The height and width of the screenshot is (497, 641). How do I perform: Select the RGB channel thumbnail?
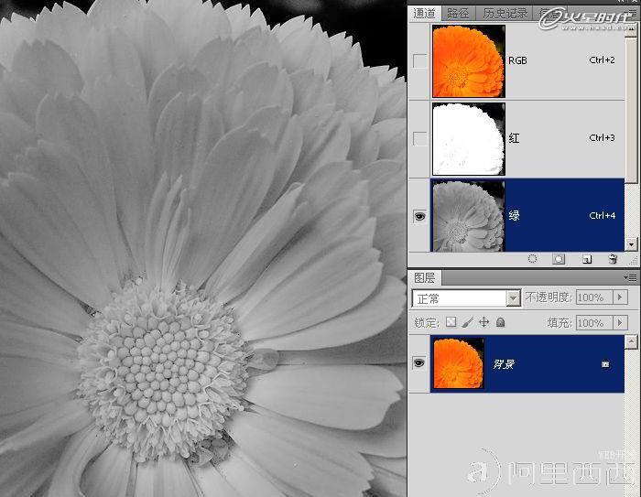(469, 61)
